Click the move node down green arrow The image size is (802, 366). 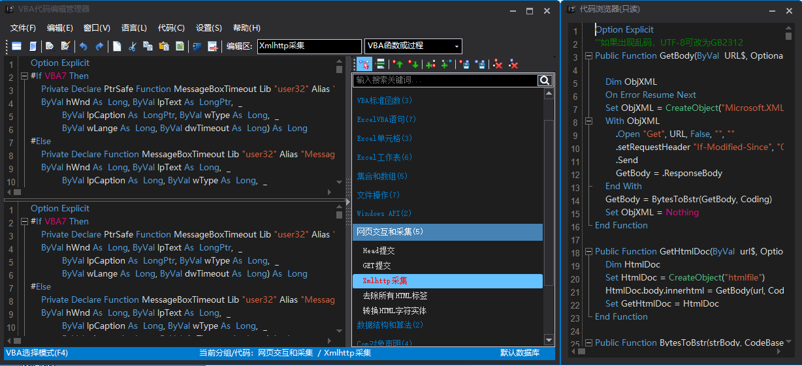[x=413, y=64]
